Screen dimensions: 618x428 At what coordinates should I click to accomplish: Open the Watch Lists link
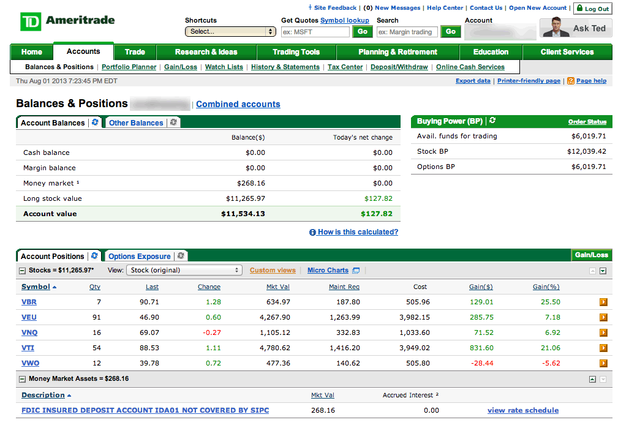(x=224, y=67)
